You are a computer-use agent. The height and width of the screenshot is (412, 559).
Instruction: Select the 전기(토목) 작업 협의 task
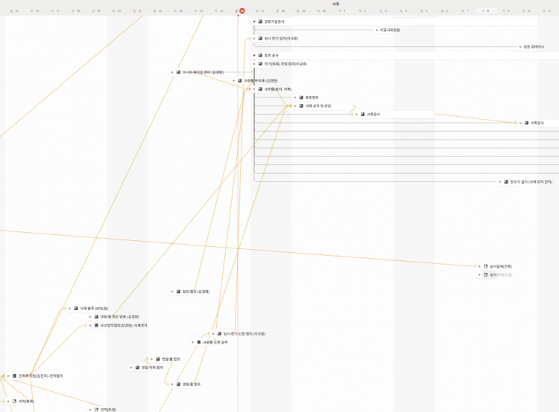[x=286, y=64]
